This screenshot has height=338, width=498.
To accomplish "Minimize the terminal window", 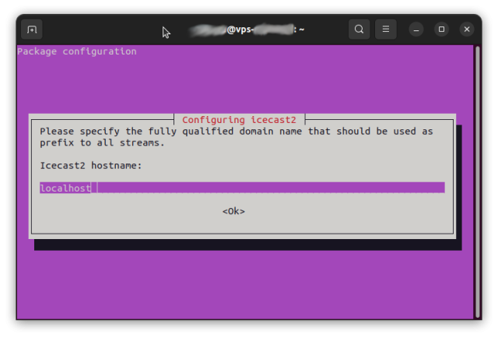I will coord(416,30).
